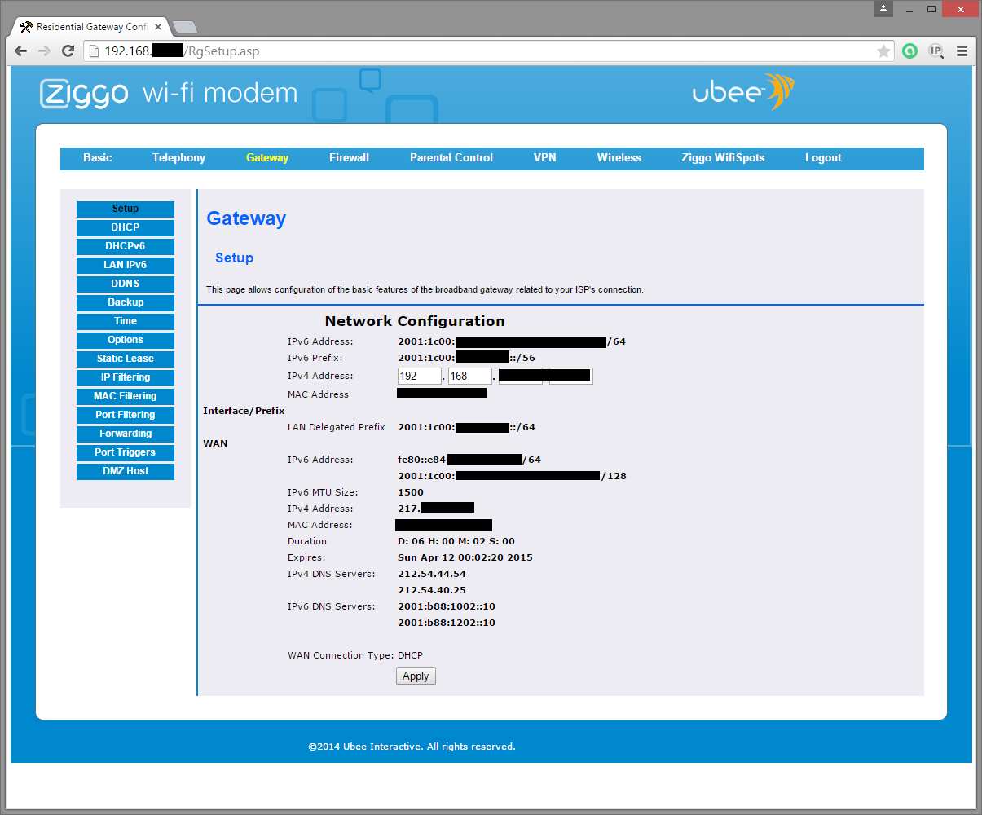
Task: Bookmark this page with the star icon
Action: click(x=883, y=51)
